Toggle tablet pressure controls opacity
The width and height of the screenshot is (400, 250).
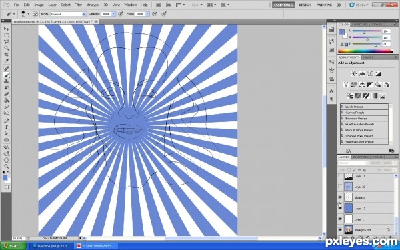[x=121, y=14]
